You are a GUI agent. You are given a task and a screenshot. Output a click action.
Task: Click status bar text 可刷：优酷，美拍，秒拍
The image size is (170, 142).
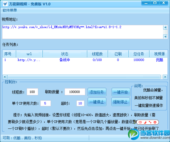click(x=22, y=138)
